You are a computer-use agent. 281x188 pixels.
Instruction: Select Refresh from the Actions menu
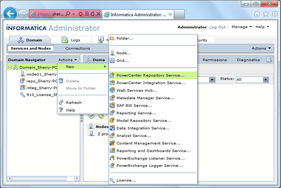tap(83, 102)
